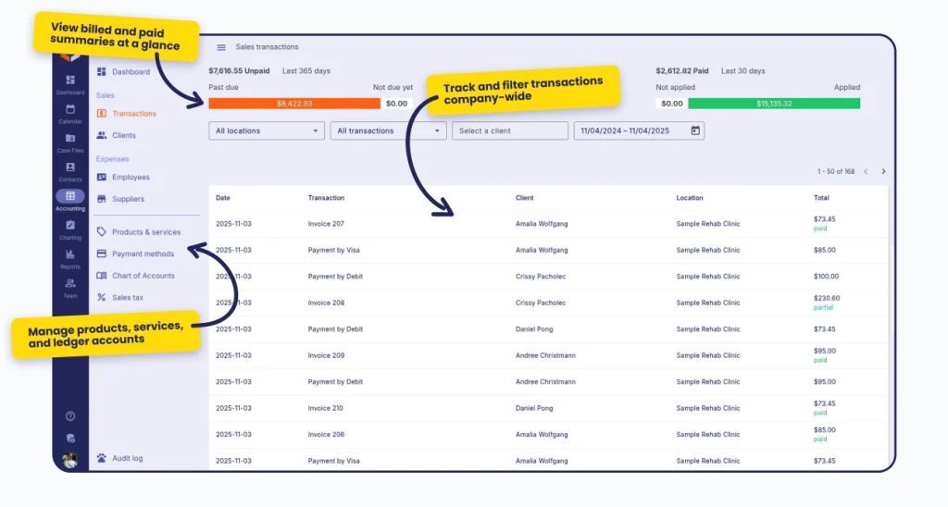The width and height of the screenshot is (948, 507).
Task: Open Invoice 208 row
Action: point(548,303)
